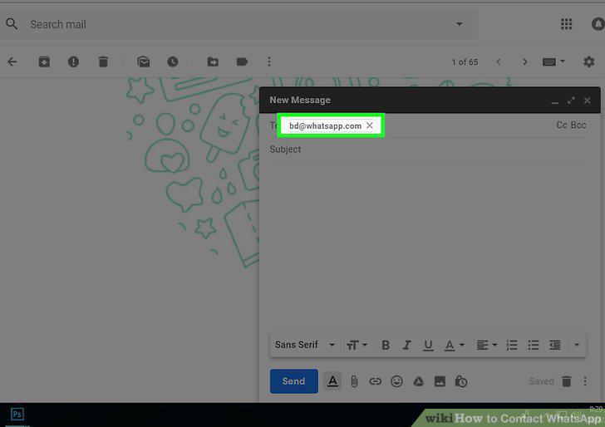This screenshot has width=605, height=427.
Task: Toggle italic formatting
Action: (x=406, y=345)
